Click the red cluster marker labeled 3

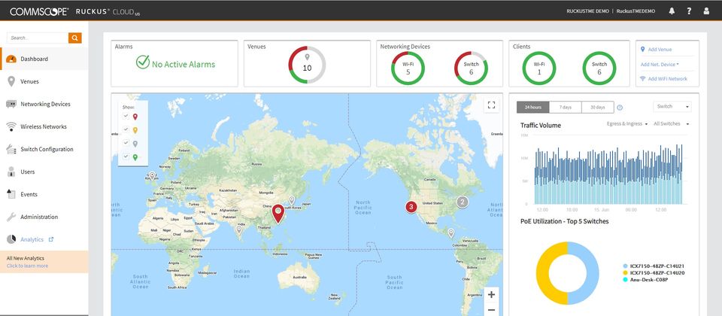pyautogui.click(x=411, y=207)
